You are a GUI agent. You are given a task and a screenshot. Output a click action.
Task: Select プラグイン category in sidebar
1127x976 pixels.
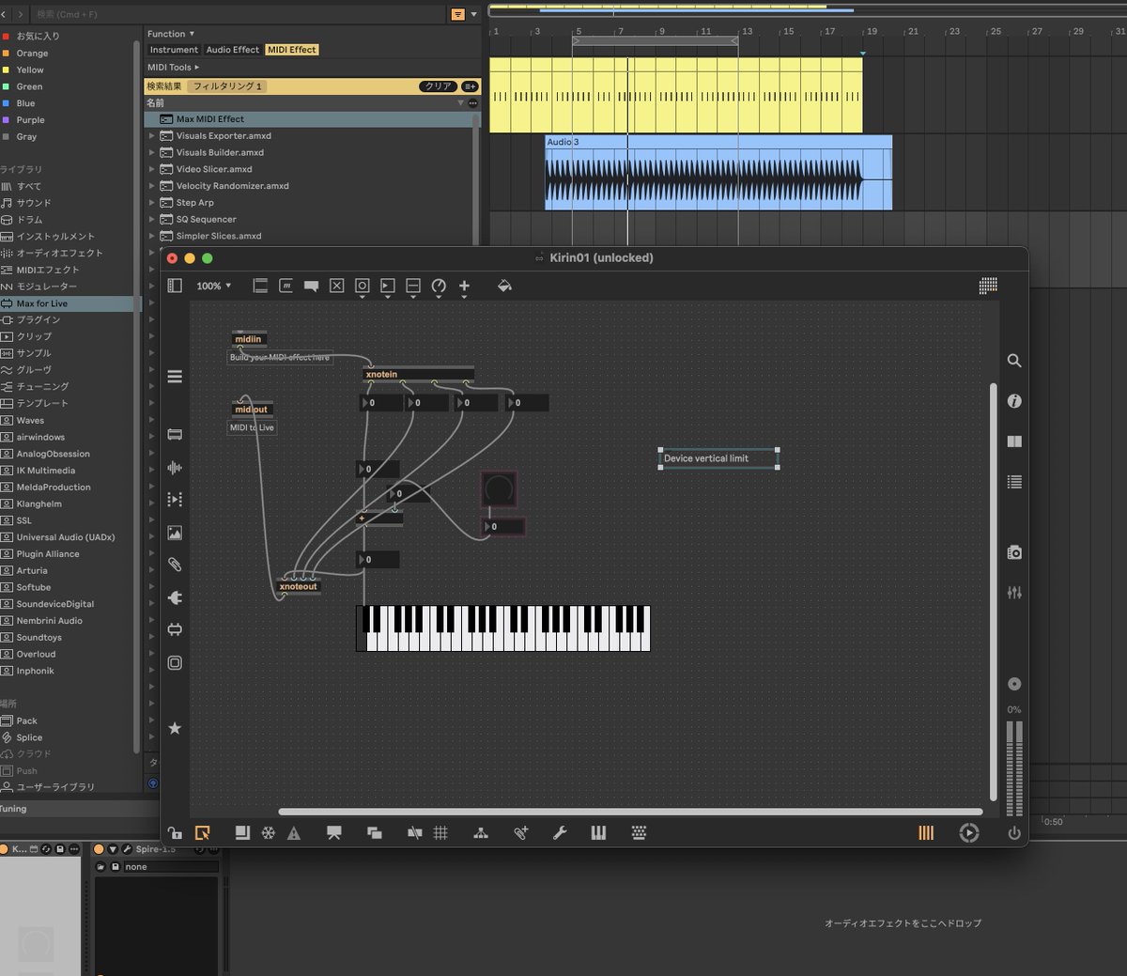point(39,320)
